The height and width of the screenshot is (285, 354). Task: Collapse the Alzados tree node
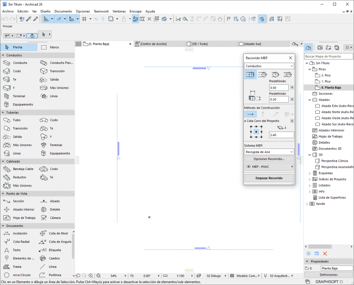click(x=310, y=100)
